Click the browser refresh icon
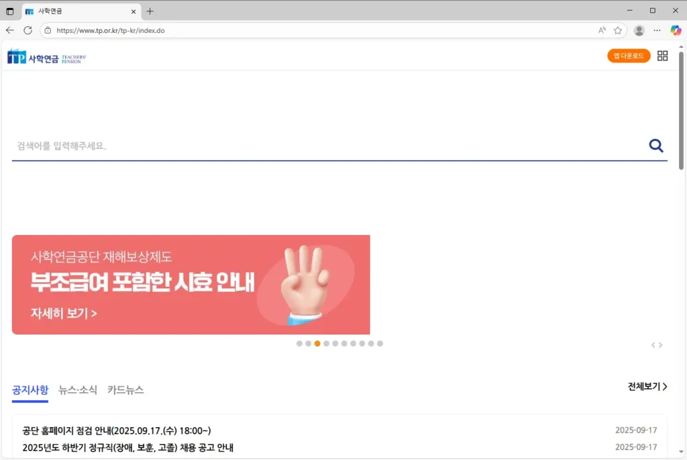This screenshot has height=460, width=687. 27,30
